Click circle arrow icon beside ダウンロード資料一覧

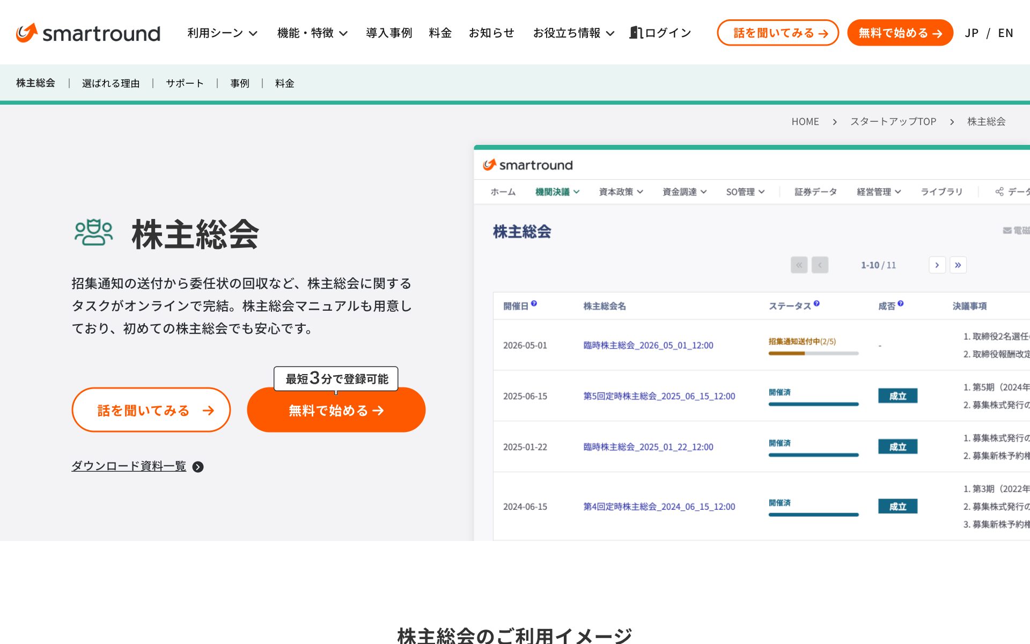coord(198,467)
